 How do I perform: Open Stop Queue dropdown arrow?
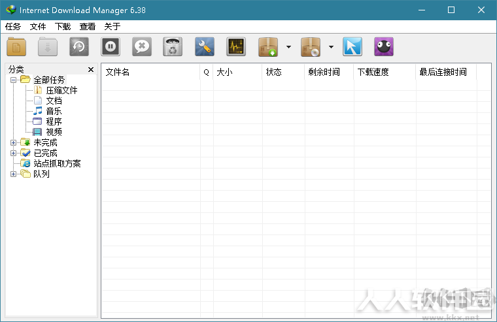[331, 47]
